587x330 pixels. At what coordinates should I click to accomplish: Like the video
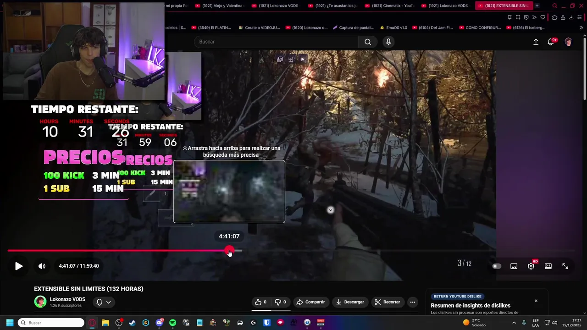click(x=261, y=302)
